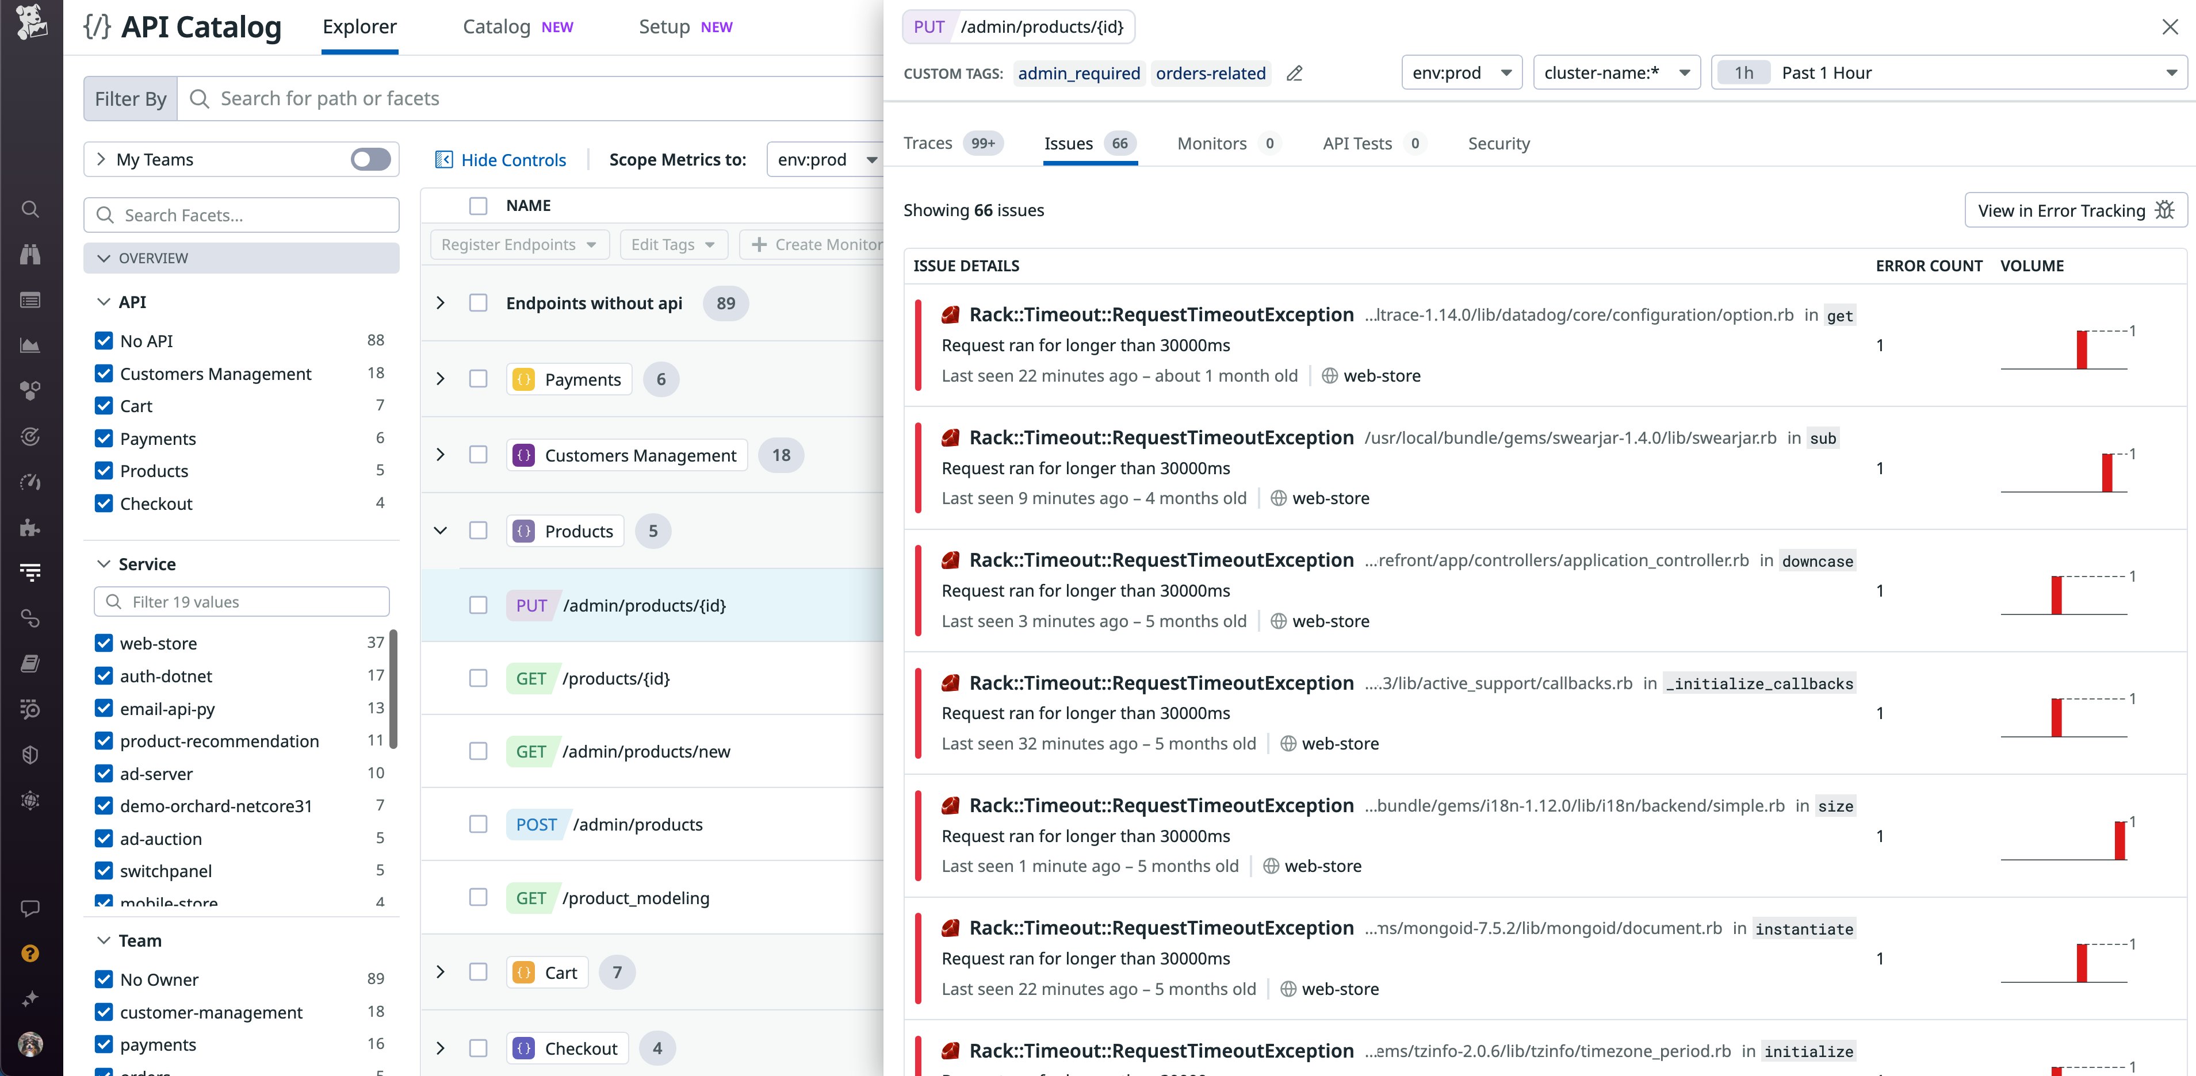Expand the Payments API group
Viewport: 2196px width, 1076px height.
pyautogui.click(x=441, y=378)
